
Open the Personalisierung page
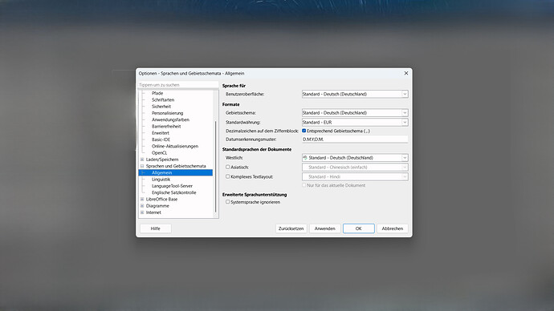[168, 113]
